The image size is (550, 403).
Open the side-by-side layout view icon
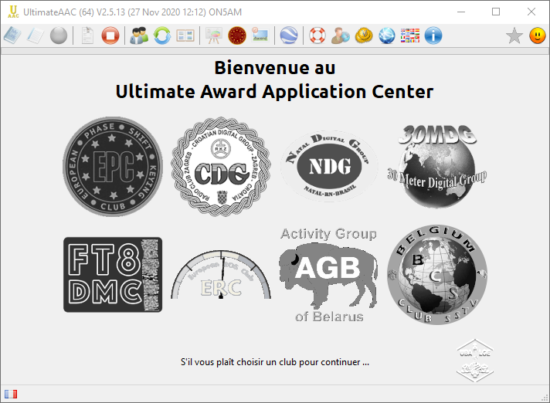(185, 36)
